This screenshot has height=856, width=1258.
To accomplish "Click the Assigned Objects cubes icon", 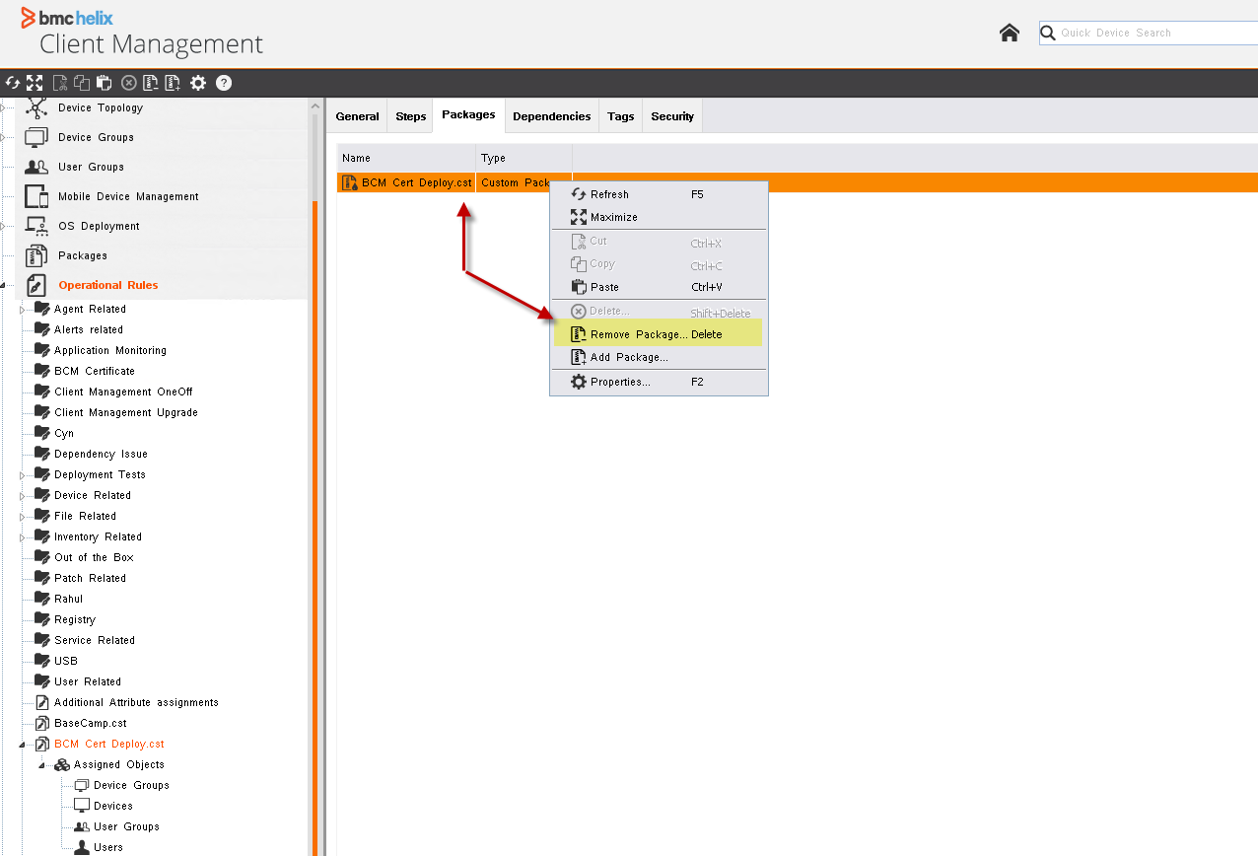I will click(62, 764).
